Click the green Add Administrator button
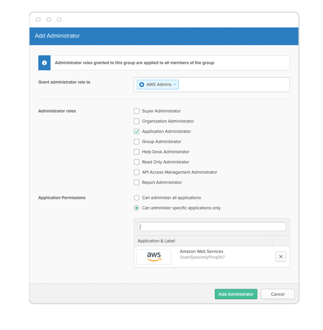This screenshot has width=323, height=330. point(236,294)
